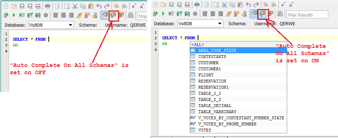The image size is (338, 138).
Task: Click the Max Results field in right editor
Action: (307, 15)
